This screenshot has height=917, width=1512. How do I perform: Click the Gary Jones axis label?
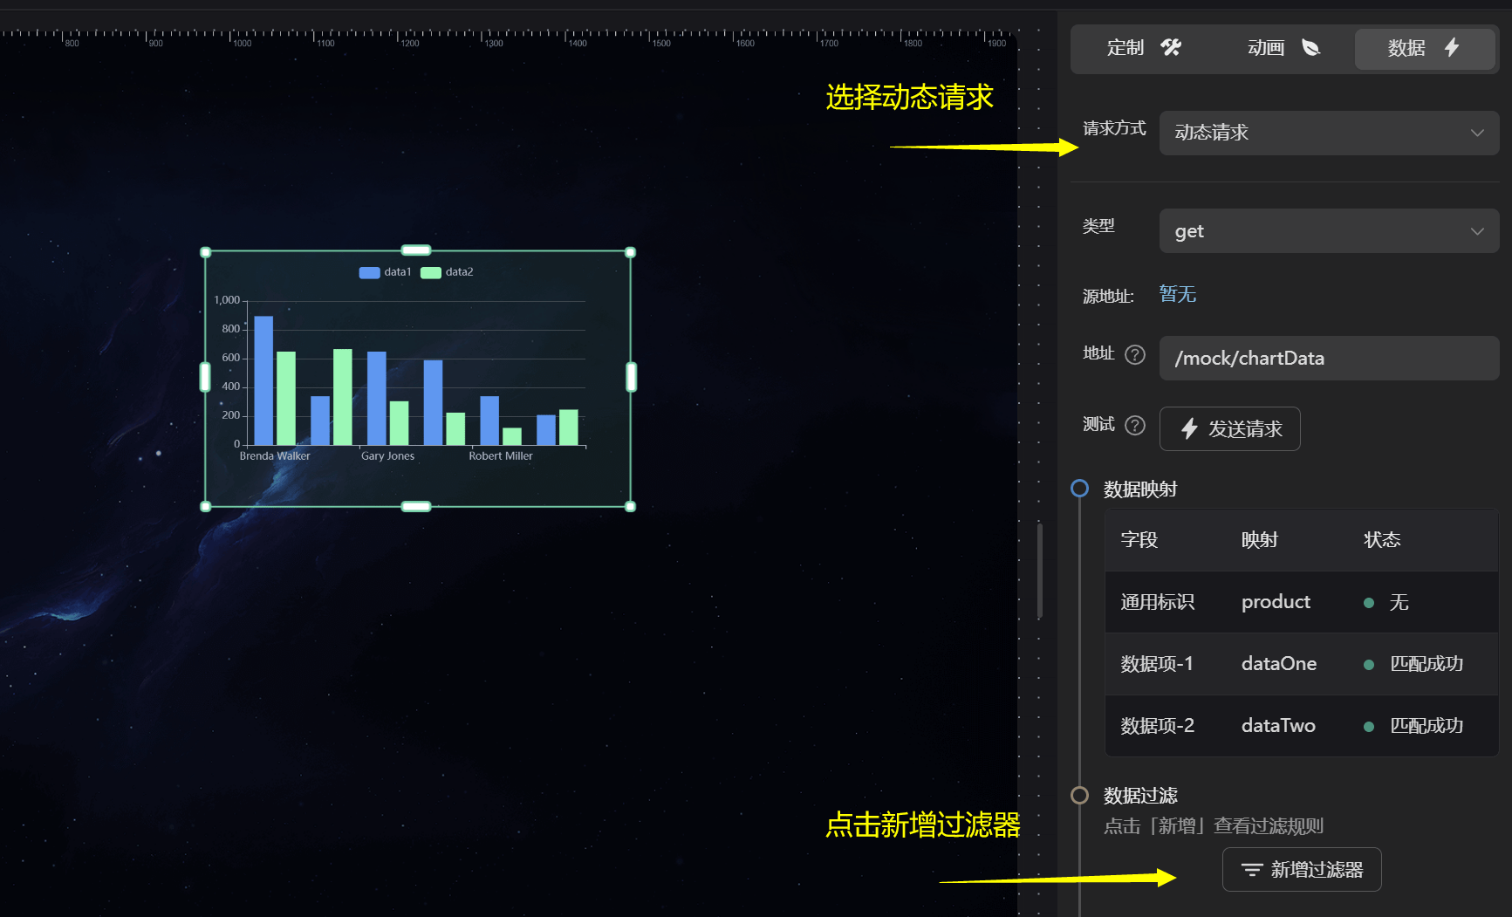point(388,456)
